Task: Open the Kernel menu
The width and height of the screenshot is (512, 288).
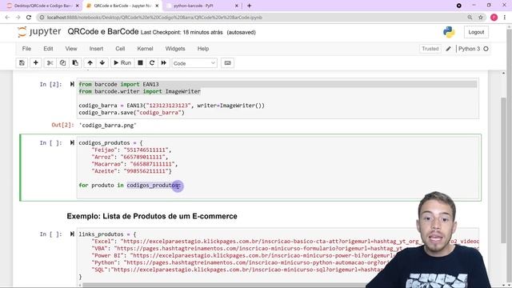Action: 145,49
